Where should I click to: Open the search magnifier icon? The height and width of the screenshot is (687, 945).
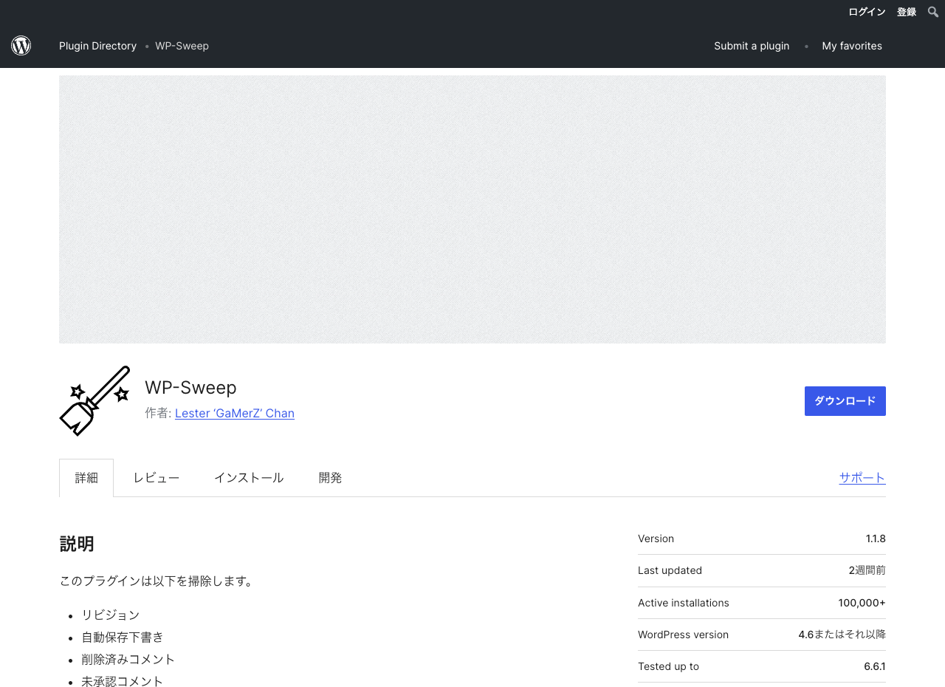[x=933, y=12]
